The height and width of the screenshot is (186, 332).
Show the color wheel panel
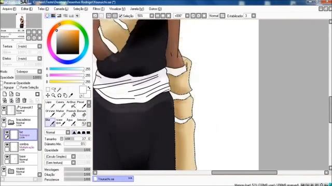[x=47, y=16]
